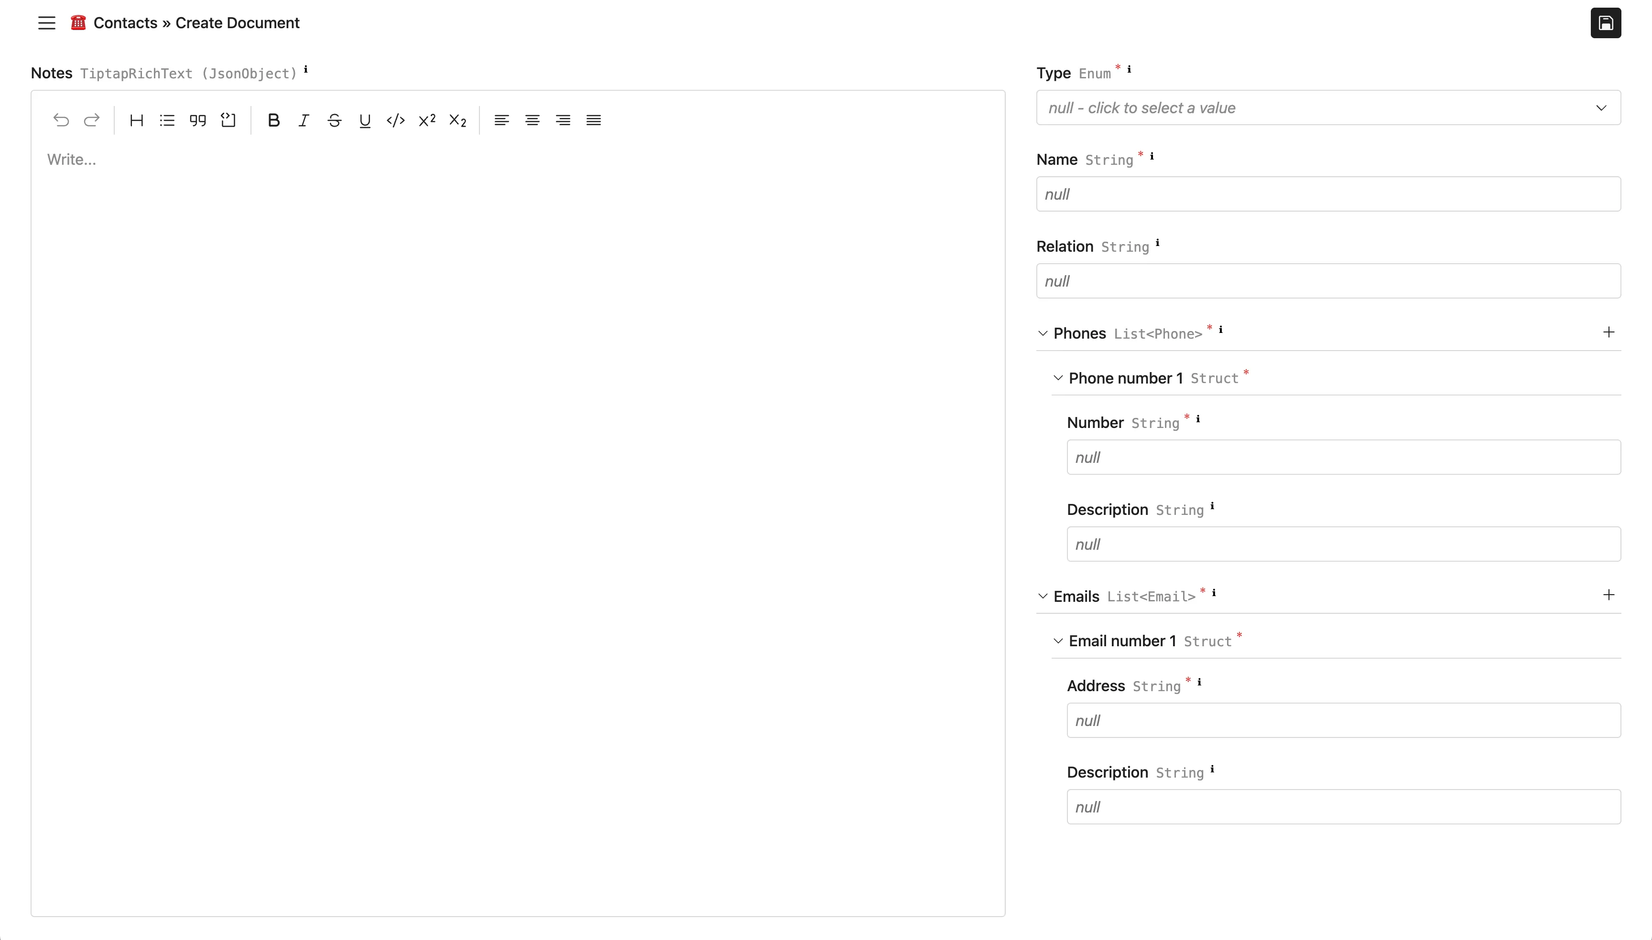Click the save document icon
1652x940 pixels.
[1605, 23]
